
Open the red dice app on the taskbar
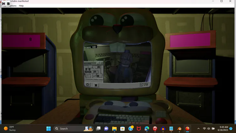pos(155,129)
